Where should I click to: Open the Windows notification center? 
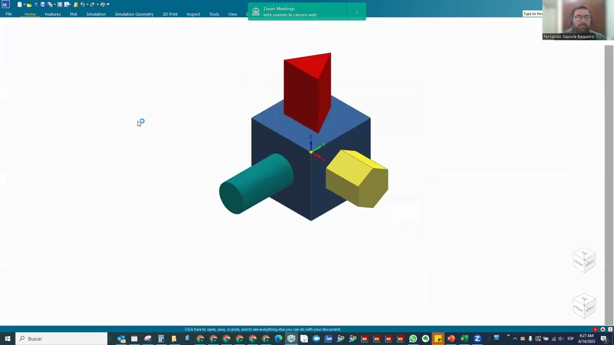(603, 339)
